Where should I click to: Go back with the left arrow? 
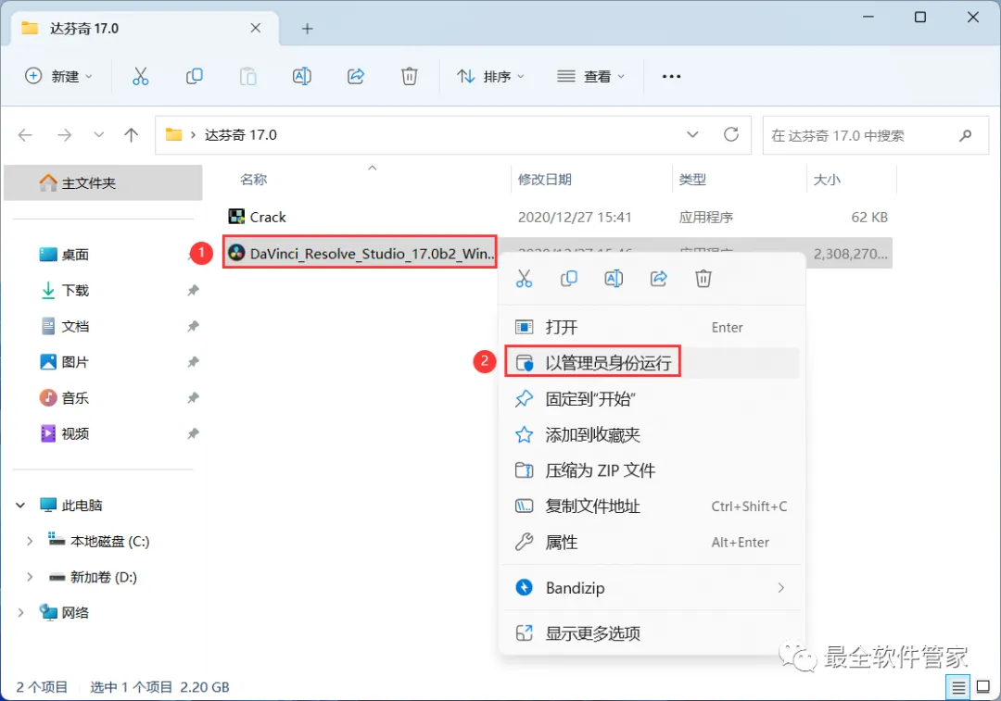click(26, 135)
